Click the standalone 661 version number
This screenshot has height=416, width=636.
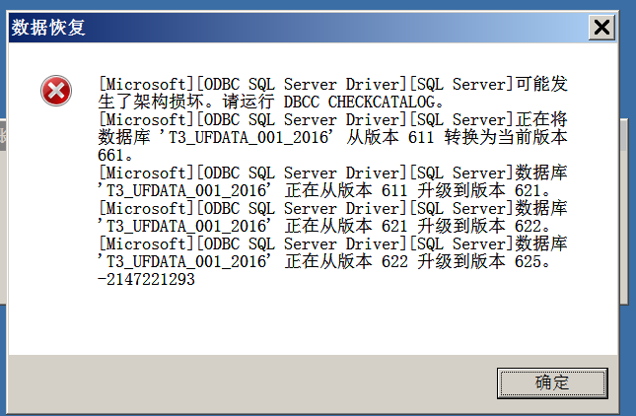110,155
